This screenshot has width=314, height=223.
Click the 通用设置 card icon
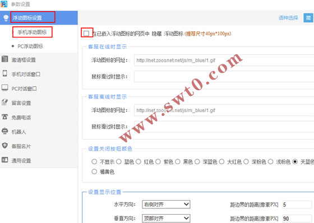[x=4, y=160]
